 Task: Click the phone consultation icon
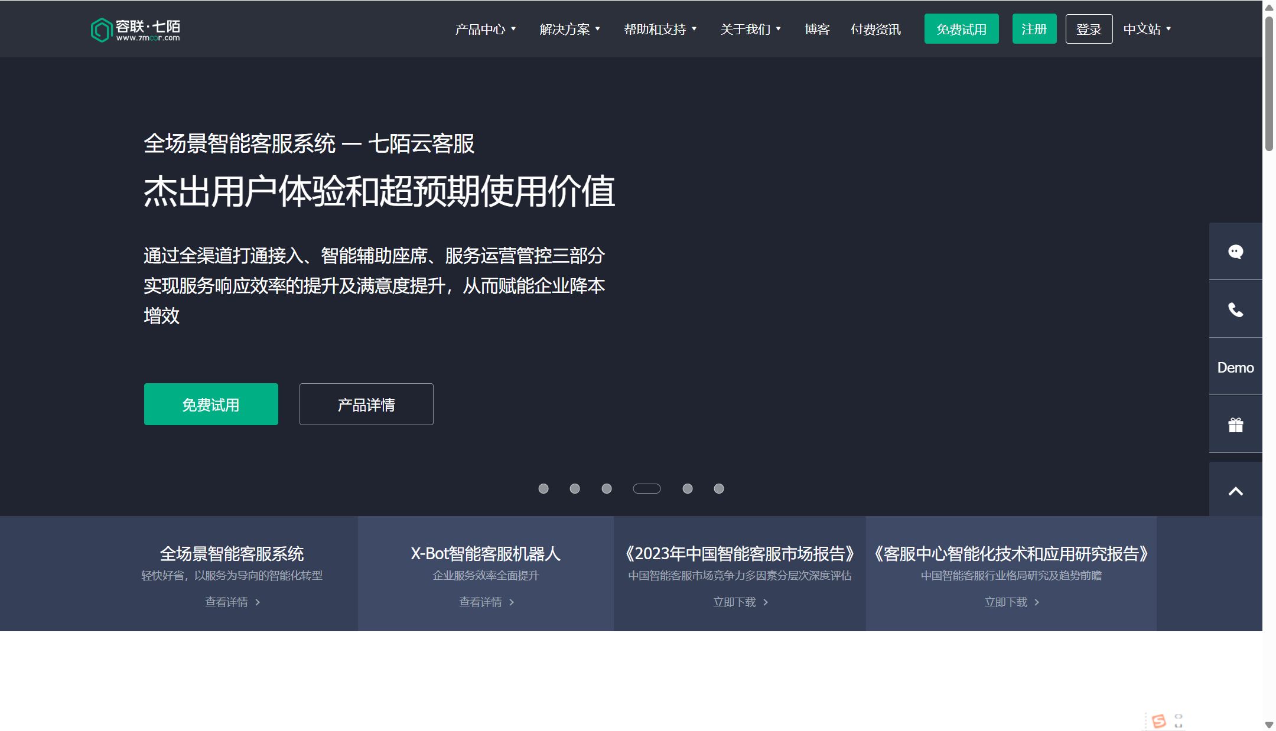coord(1236,309)
